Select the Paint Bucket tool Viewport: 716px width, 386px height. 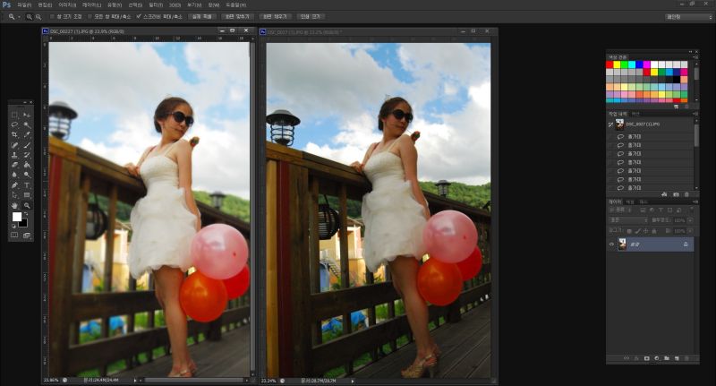pos(27,165)
